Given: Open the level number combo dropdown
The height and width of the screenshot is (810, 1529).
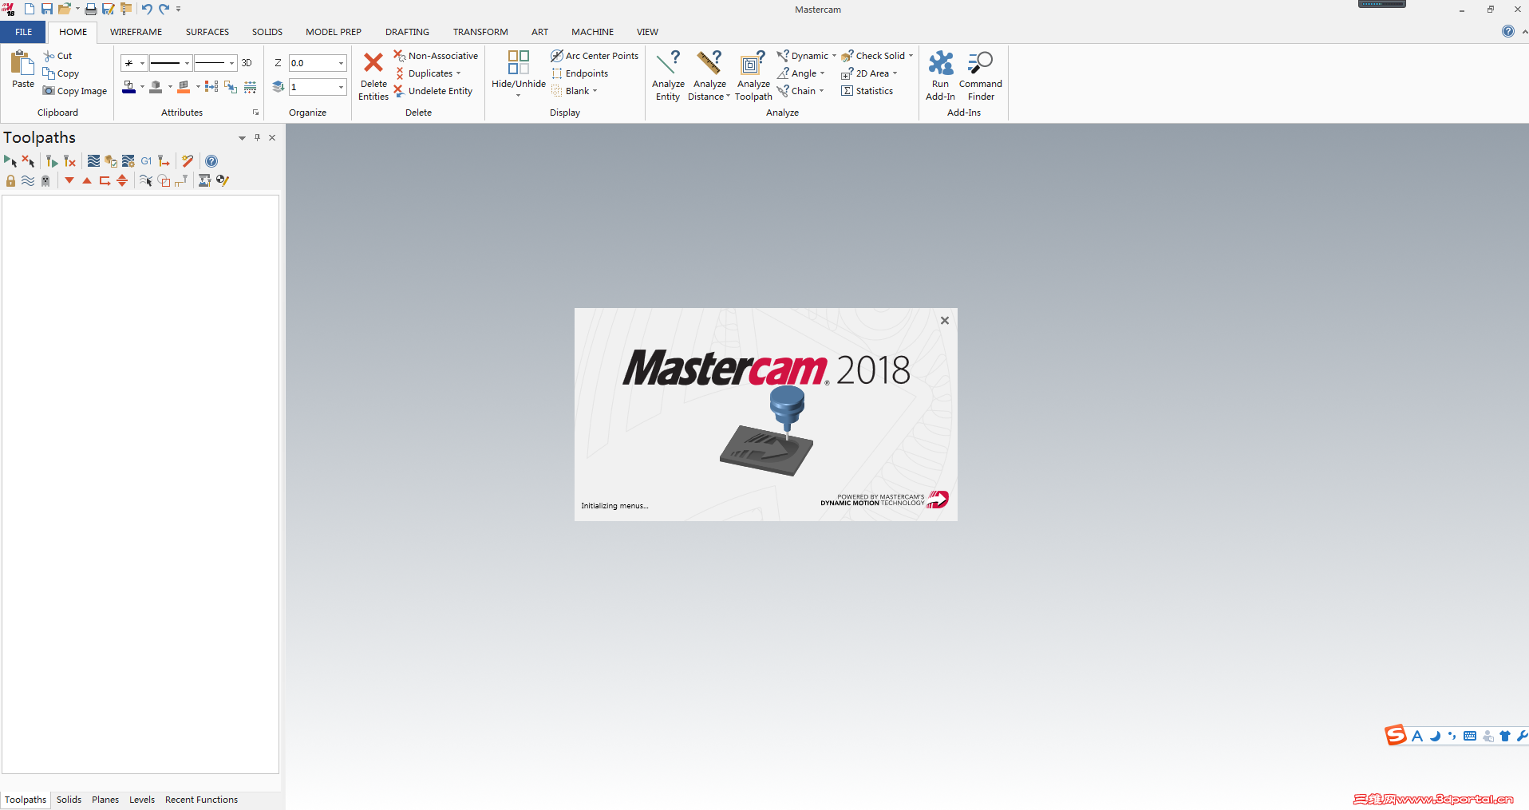Looking at the screenshot, I should (x=341, y=87).
